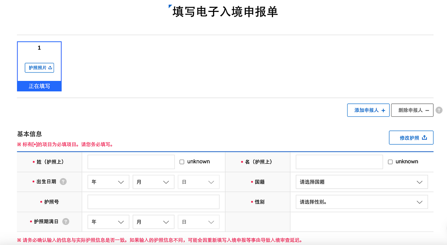
Task: Open passport expiry 日 dropdown
Action: (198, 222)
